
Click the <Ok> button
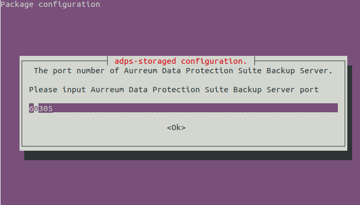click(176, 128)
